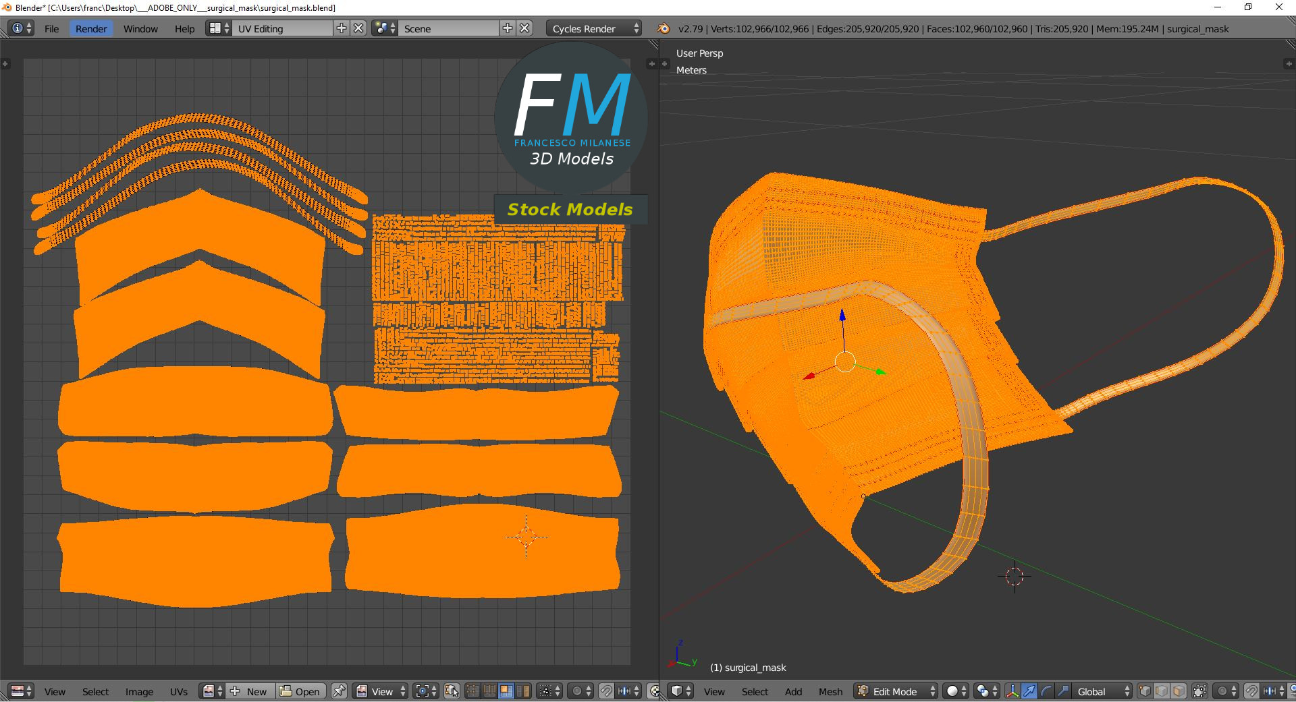The width and height of the screenshot is (1296, 702).
Task: Open the Render menu
Action: (x=91, y=28)
